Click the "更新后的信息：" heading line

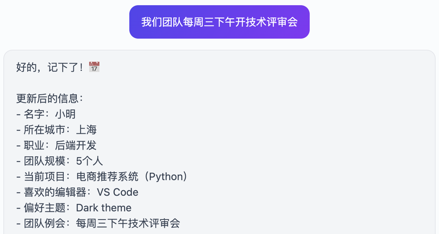50,98
